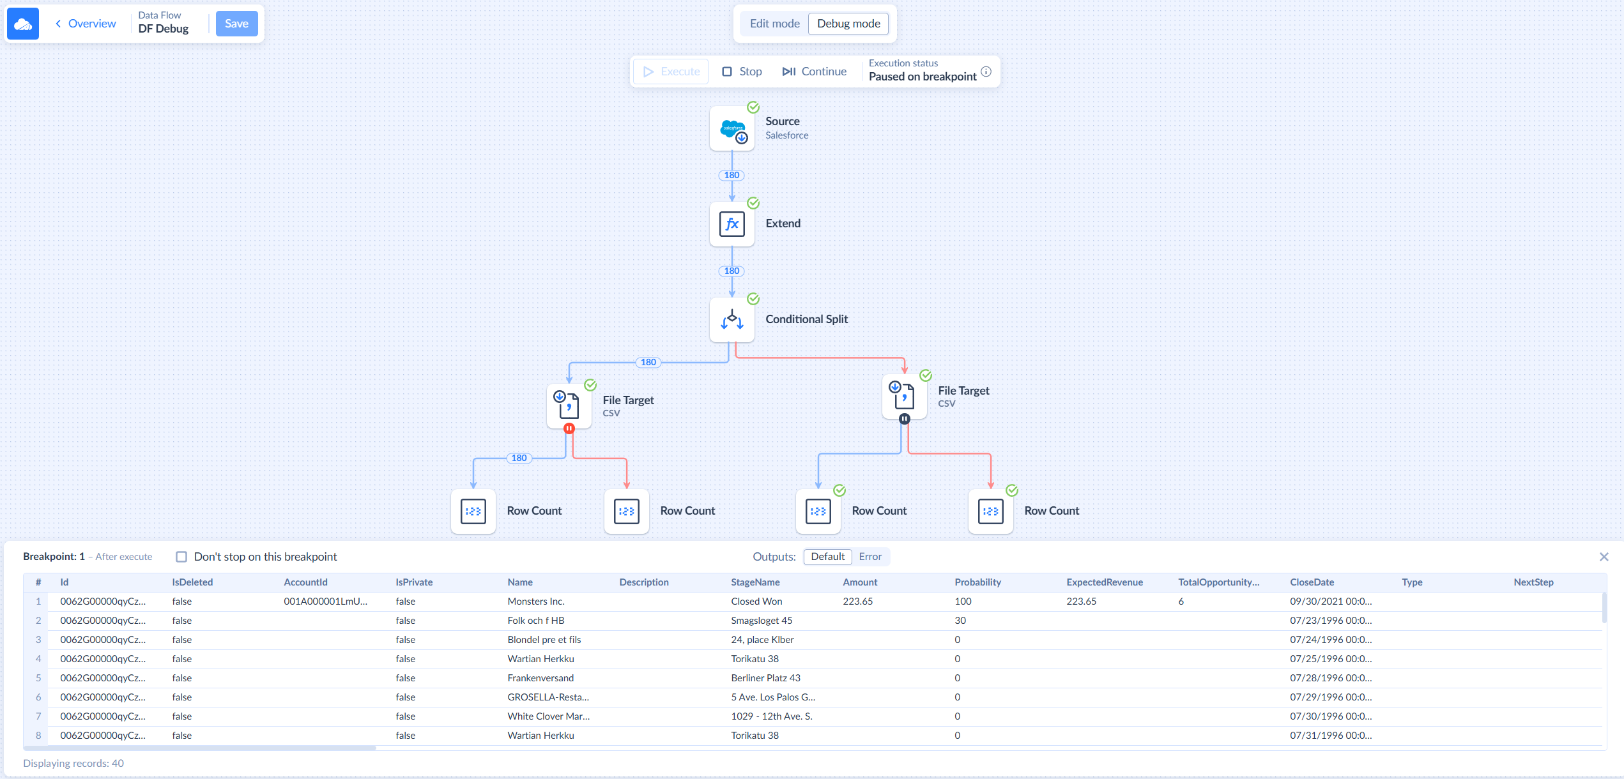The image size is (1624, 779).
Task: Go back to Overview link
Action: pyautogui.click(x=86, y=24)
